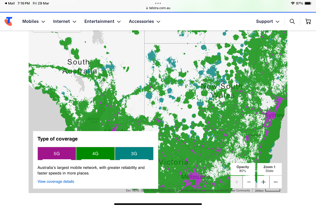This screenshot has height=207, width=316.
Task: Open the View coverage details link
Action: pyautogui.click(x=56, y=182)
